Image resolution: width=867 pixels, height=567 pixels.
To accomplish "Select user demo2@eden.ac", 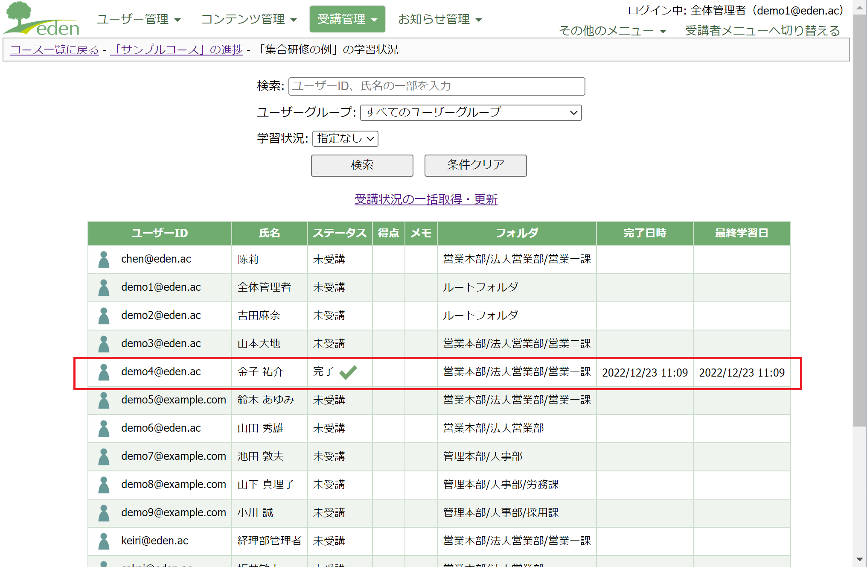I will click(161, 315).
